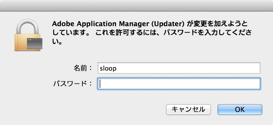Focus the パスワード input field

tap(179, 84)
